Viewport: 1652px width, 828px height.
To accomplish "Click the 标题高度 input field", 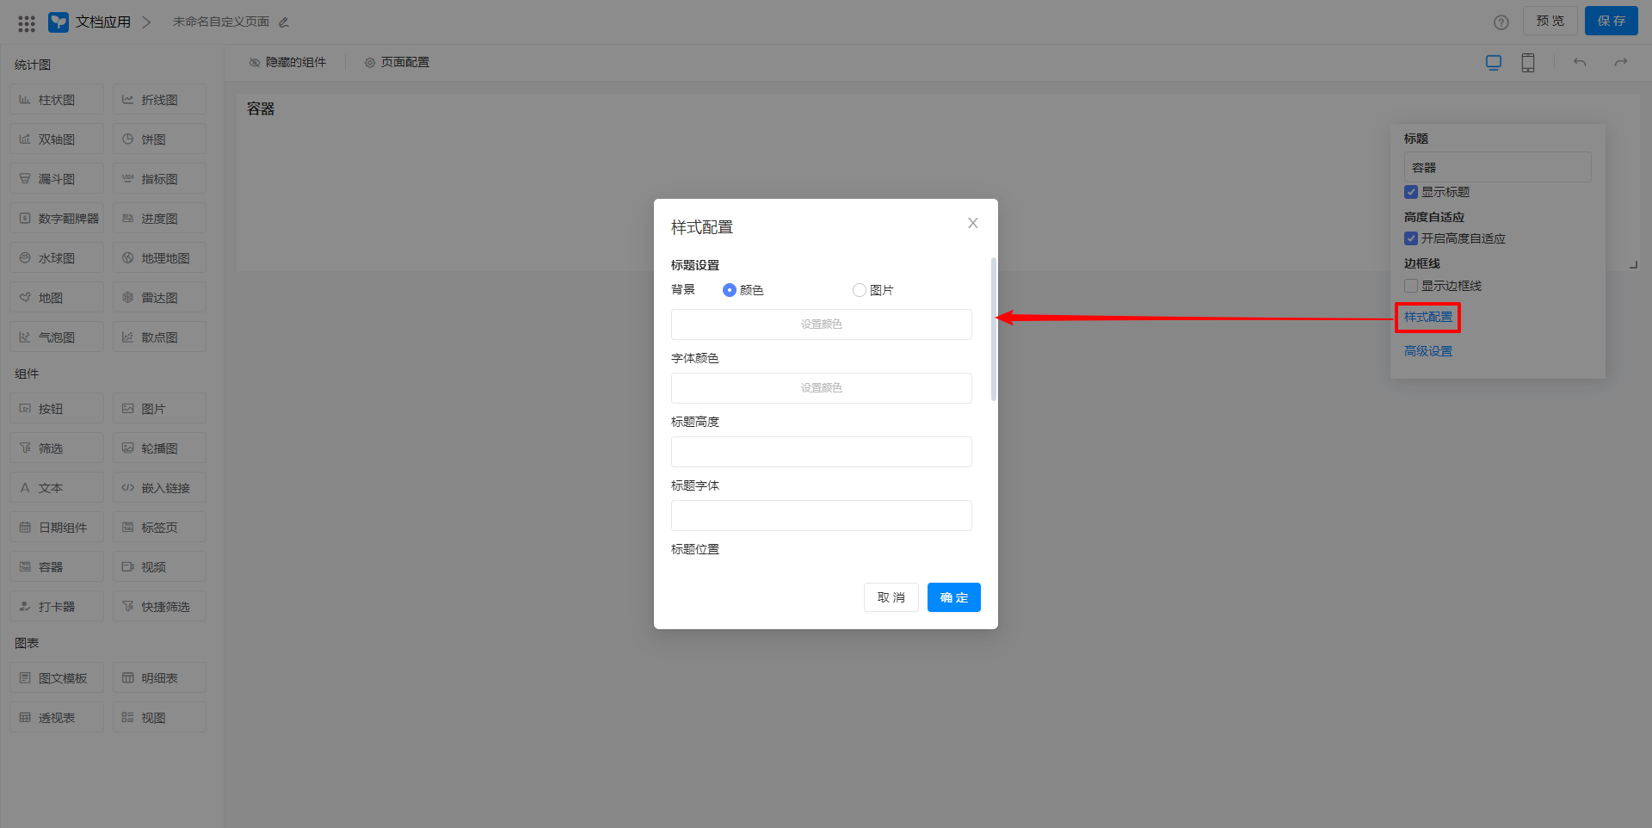I will point(821,452).
